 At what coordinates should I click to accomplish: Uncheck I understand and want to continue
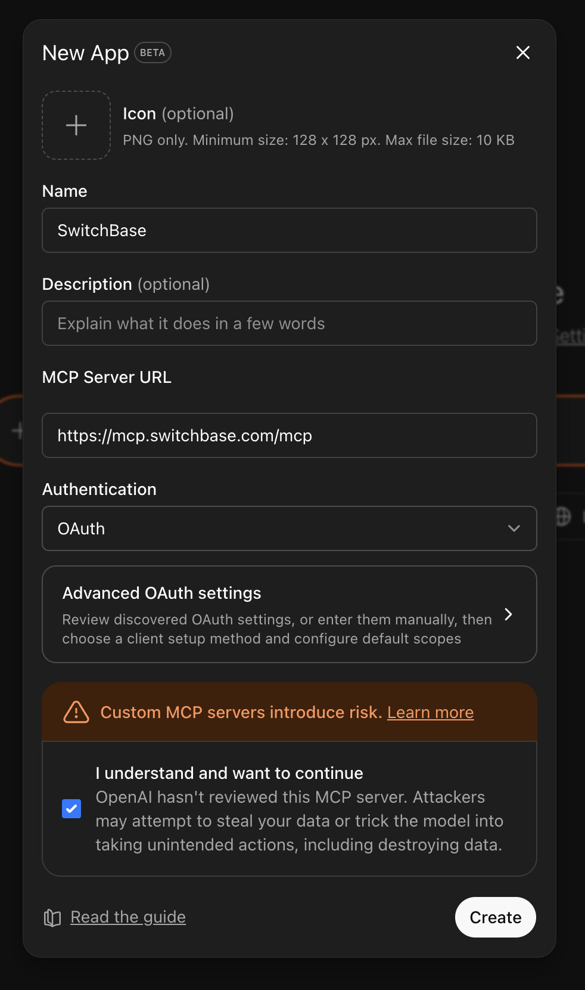(x=71, y=809)
